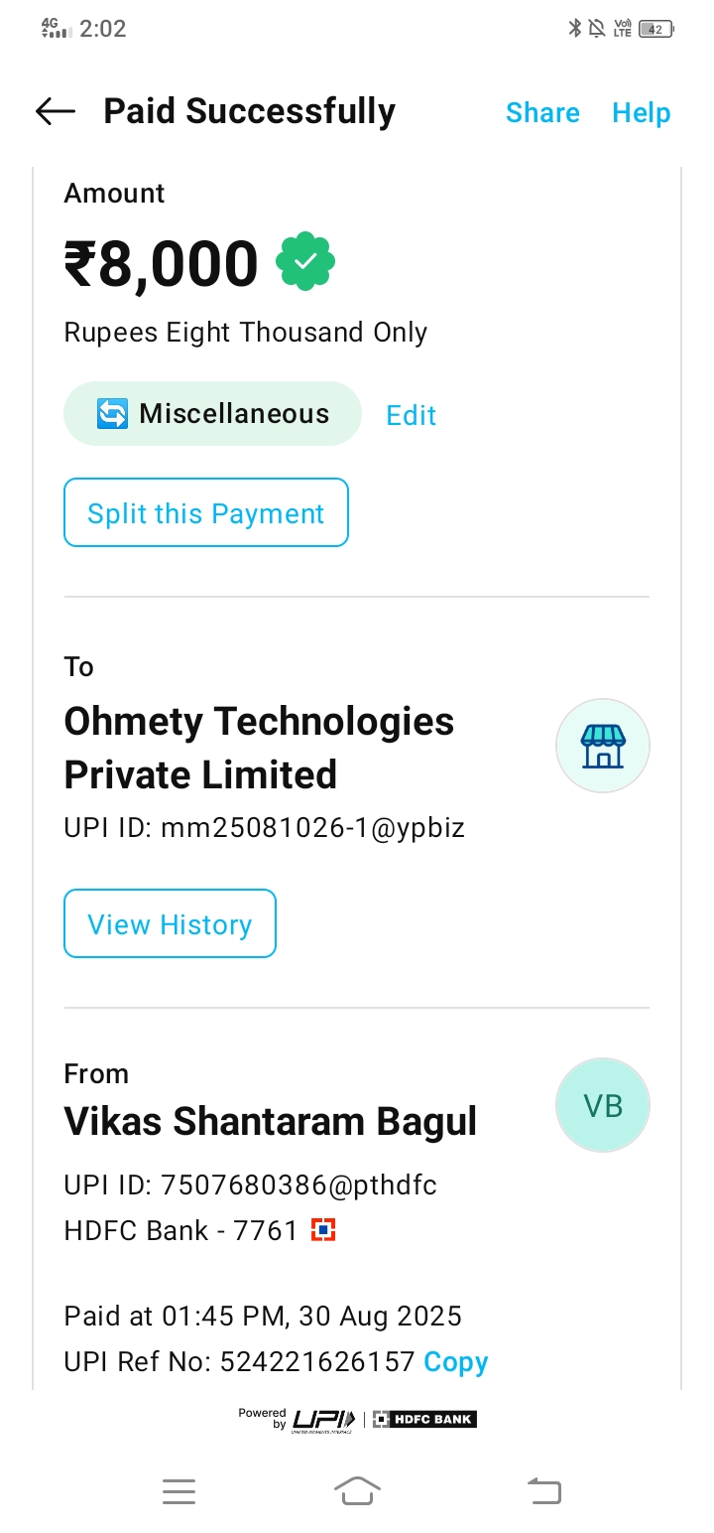This screenshot has width=714, height=1533.
Task: Share the payment receipt
Action: [x=542, y=113]
